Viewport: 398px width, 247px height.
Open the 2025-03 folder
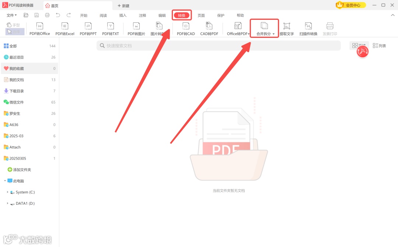coord(29,136)
